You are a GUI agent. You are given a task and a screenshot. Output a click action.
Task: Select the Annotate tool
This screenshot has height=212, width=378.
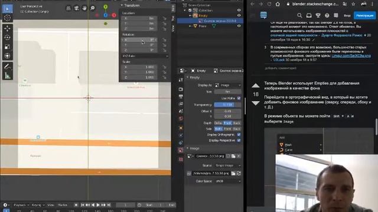click(8, 67)
